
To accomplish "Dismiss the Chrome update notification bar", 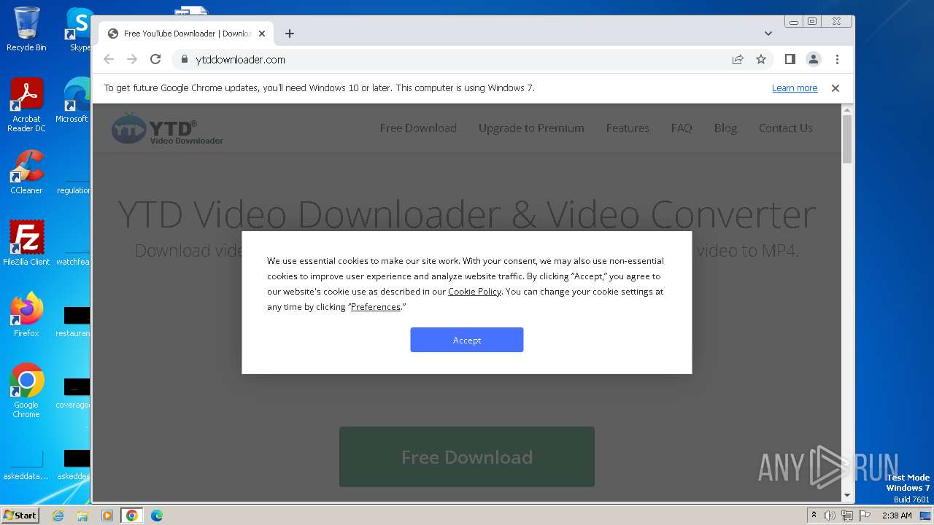I will 835,88.
